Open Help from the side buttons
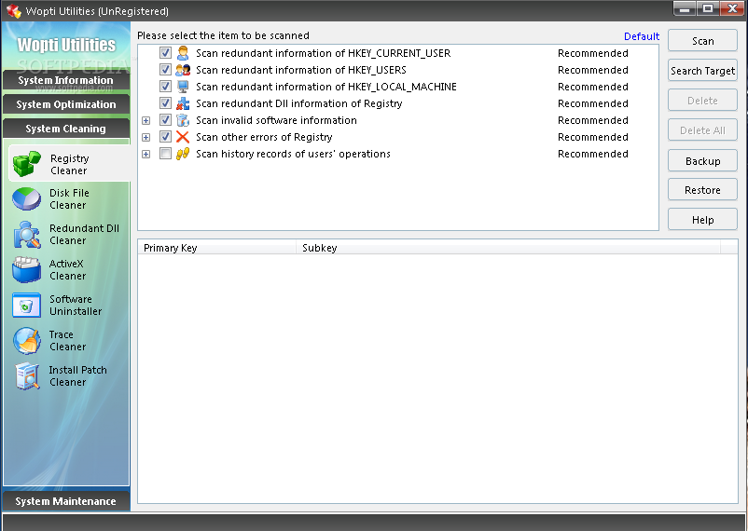This screenshot has width=748, height=531. click(702, 220)
